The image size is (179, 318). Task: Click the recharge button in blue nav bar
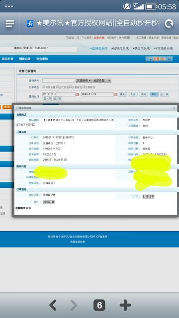(x=159, y=59)
